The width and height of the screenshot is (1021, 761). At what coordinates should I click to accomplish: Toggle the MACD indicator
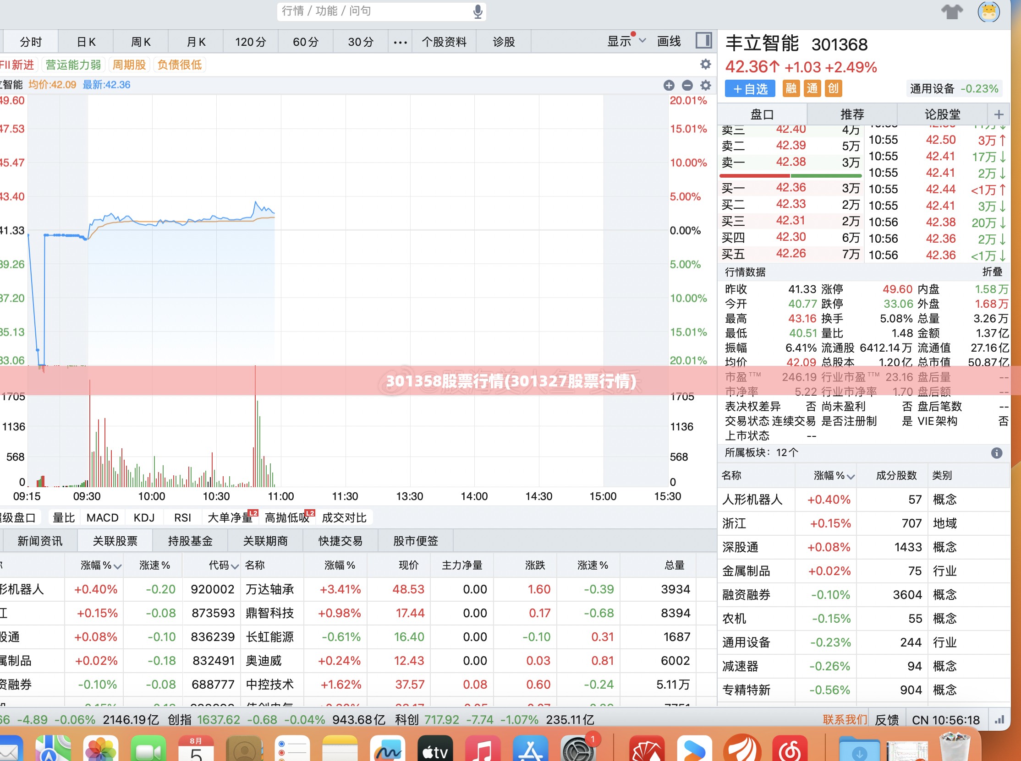[x=102, y=518]
